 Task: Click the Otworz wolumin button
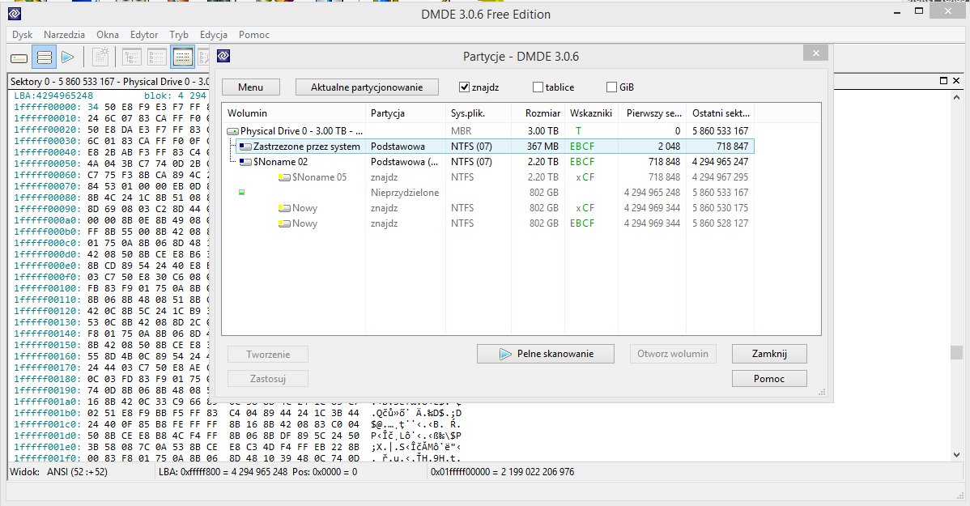(x=673, y=354)
